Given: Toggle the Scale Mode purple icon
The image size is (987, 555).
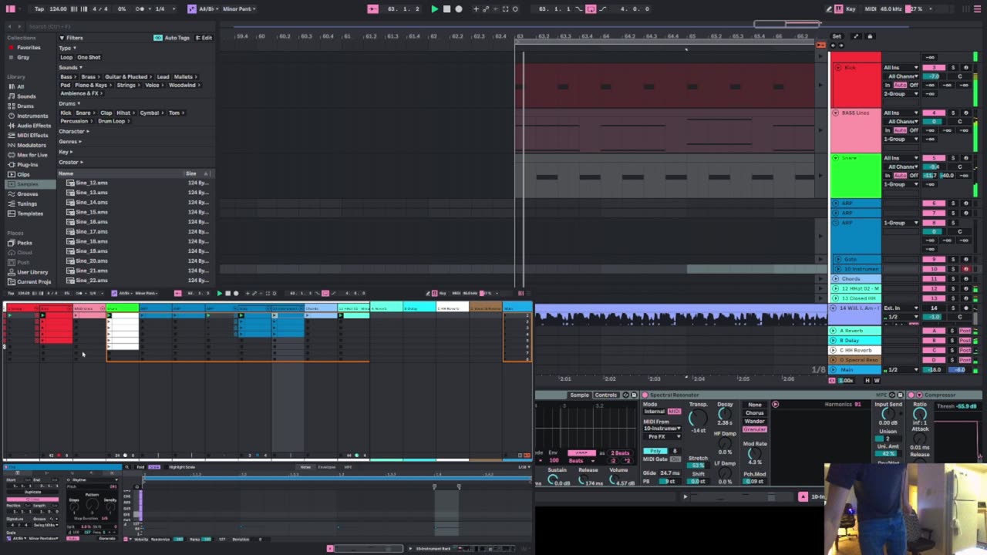Looking at the screenshot, I should point(192,9).
